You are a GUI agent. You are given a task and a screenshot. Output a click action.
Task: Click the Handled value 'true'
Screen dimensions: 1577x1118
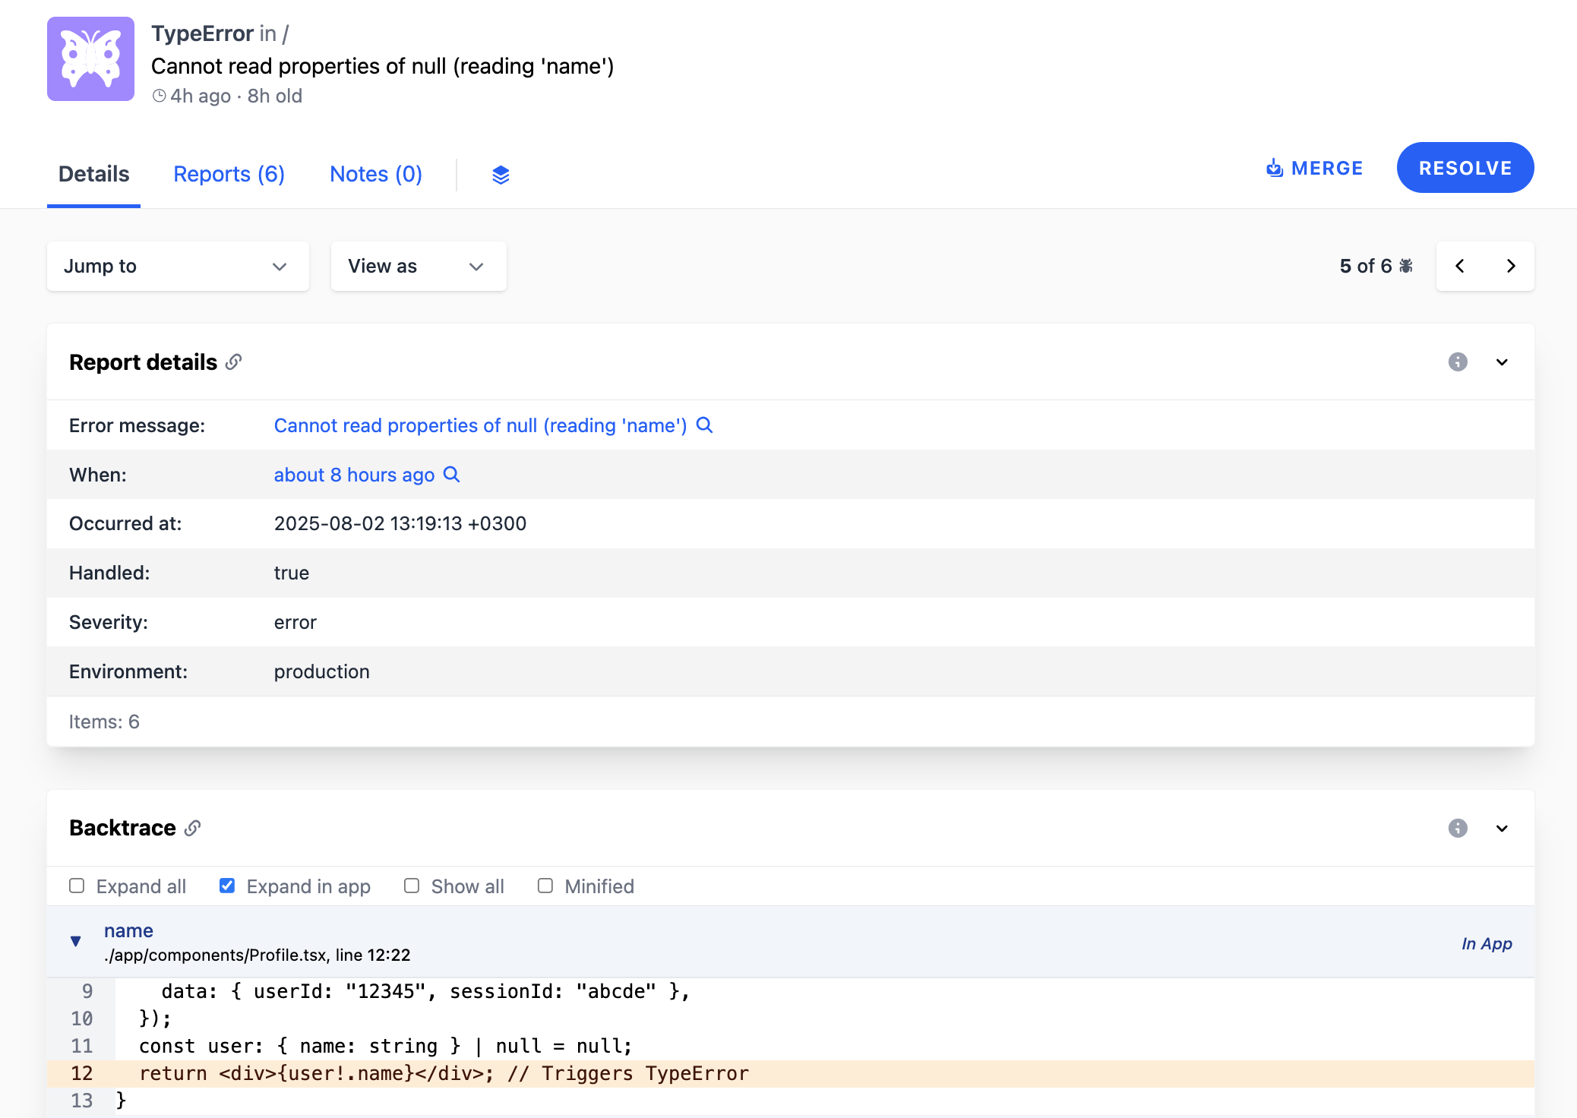point(292,573)
